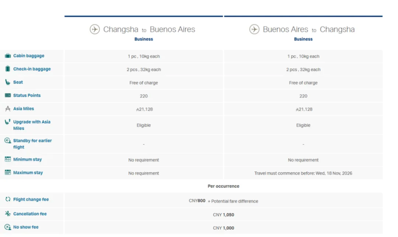Click the airplane icon beside Buenos Aires departure
This screenshot has height=237, width=398.
(x=254, y=29)
